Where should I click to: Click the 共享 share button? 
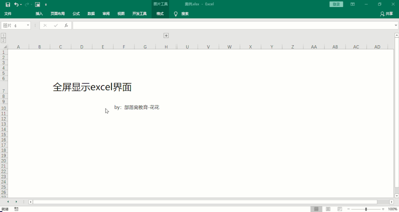coord(387,14)
